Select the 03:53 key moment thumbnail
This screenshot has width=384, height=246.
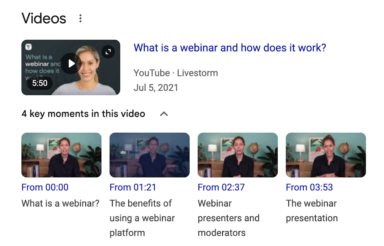(x=326, y=155)
